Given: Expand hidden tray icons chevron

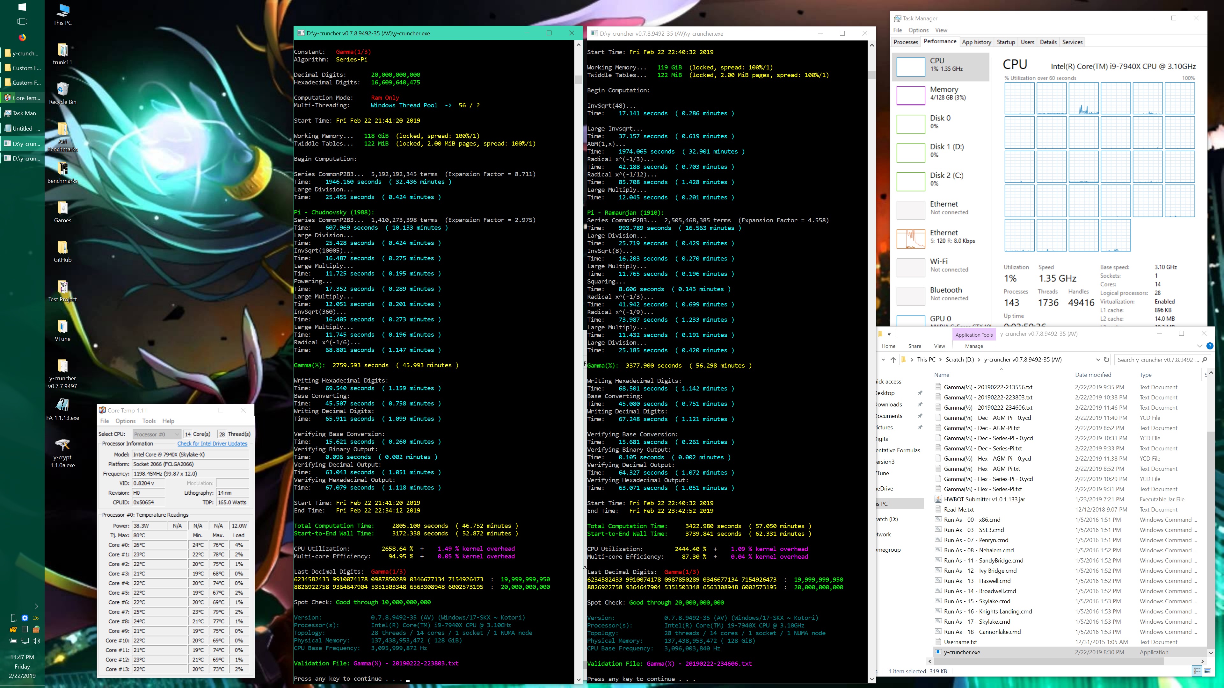Looking at the screenshot, I should [x=36, y=606].
